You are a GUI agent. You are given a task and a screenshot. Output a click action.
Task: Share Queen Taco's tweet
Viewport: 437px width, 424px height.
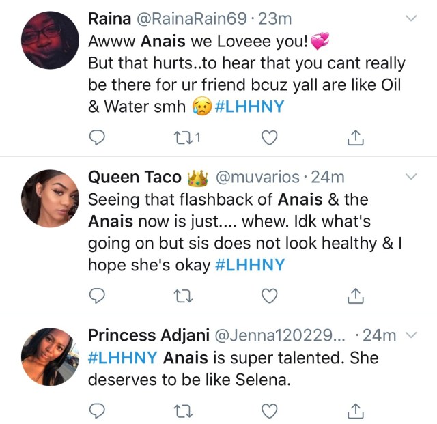coord(354,295)
